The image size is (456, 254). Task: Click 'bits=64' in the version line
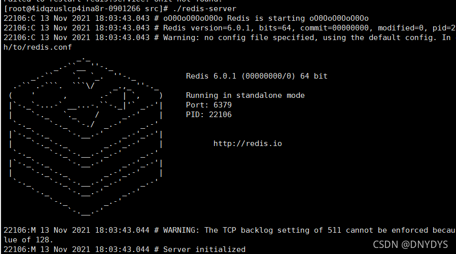point(276,28)
